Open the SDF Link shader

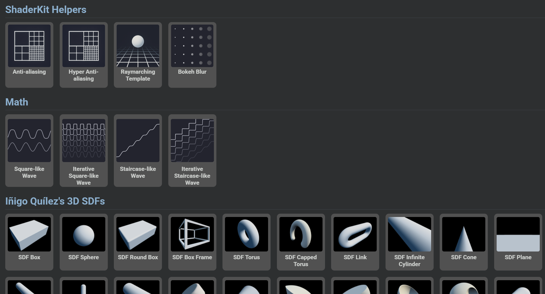[355, 242]
